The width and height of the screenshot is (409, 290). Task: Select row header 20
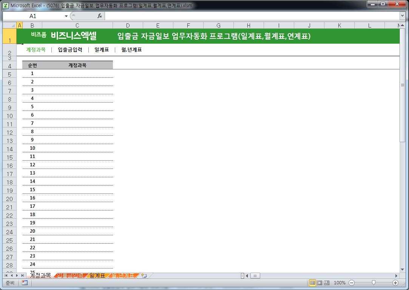10,198
